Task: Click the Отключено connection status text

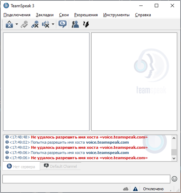Action: pyautogui.click(x=153, y=189)
